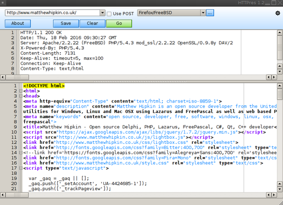Click the headers pane horizontal scrollbar thumb
This screenshot has height=205, width=283.
coord(17,77)
